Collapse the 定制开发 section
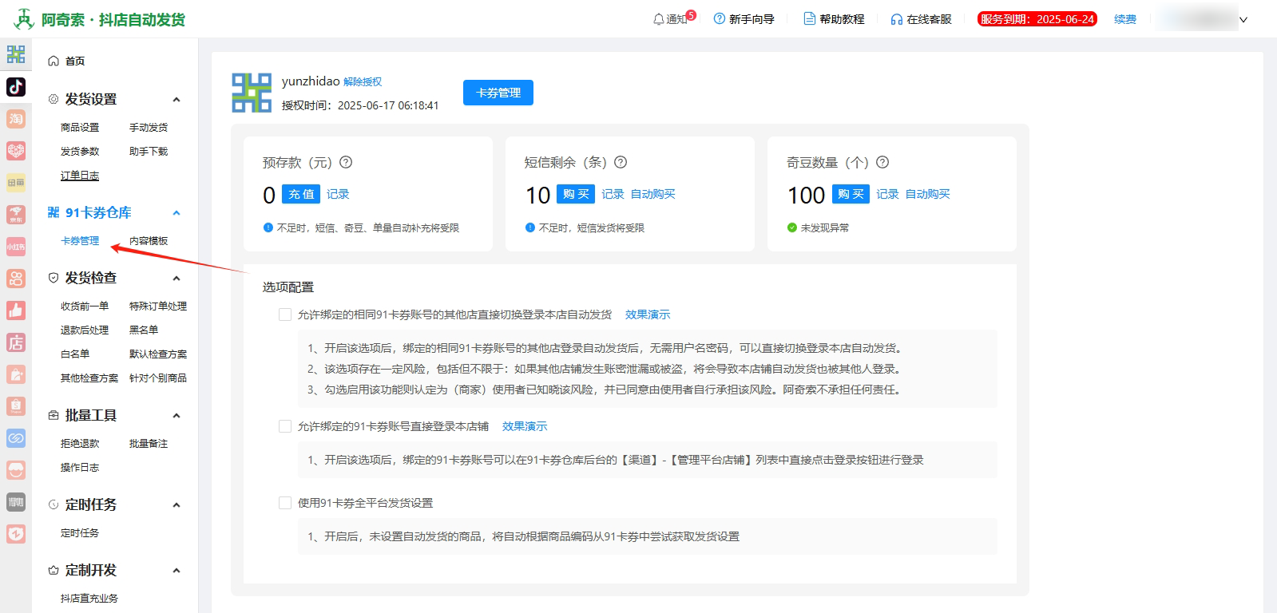Image resolution: width=1277 pixels, height=613 pixels. point(176,571)
